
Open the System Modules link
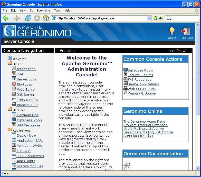pyautogui.click(x=30, y=166)
